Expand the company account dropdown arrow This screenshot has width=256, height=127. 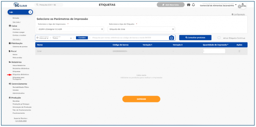[236, 4]
